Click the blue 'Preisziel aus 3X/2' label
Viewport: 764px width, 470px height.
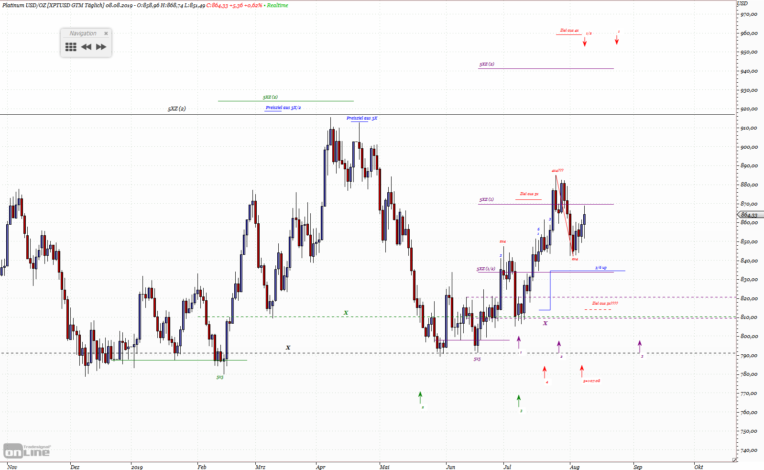point(283,108)
